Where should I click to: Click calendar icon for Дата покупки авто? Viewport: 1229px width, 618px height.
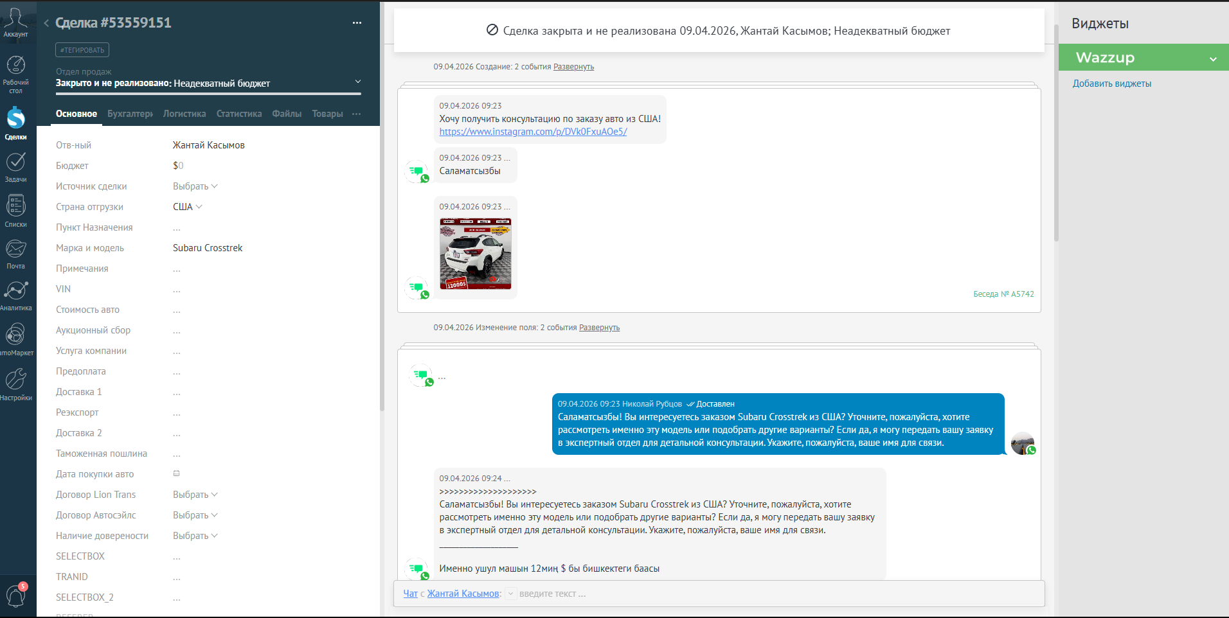tap(176, 473)
